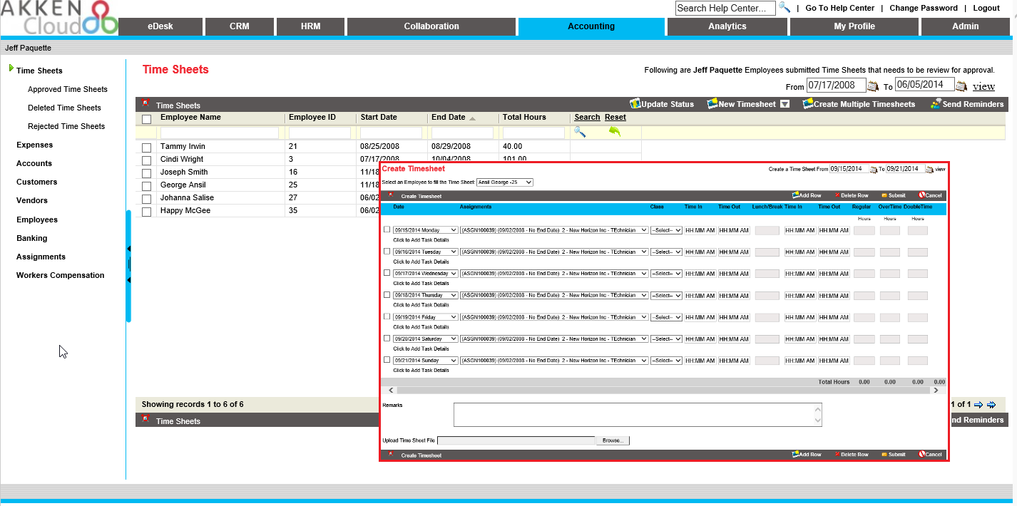Open the Assignments dropdown in the Wednesday row
The height and width of the screenshot is (506, 1017).
pyautogui.click(x=554, y=274)
